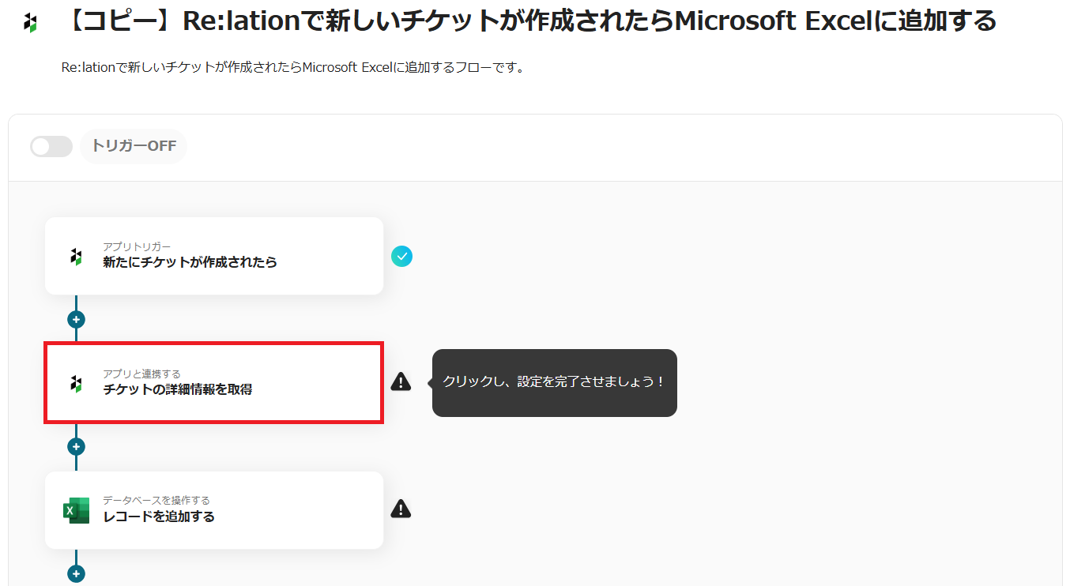Click the warning icon beside レコードを追加する
This screenshot has height=586, width=1070.
tap(401, 509)
